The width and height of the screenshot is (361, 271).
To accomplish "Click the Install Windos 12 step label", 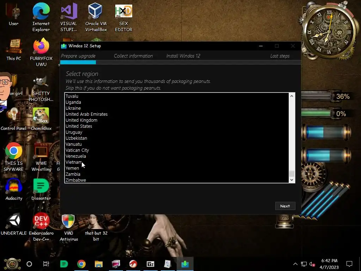I will tap(183, 56).
